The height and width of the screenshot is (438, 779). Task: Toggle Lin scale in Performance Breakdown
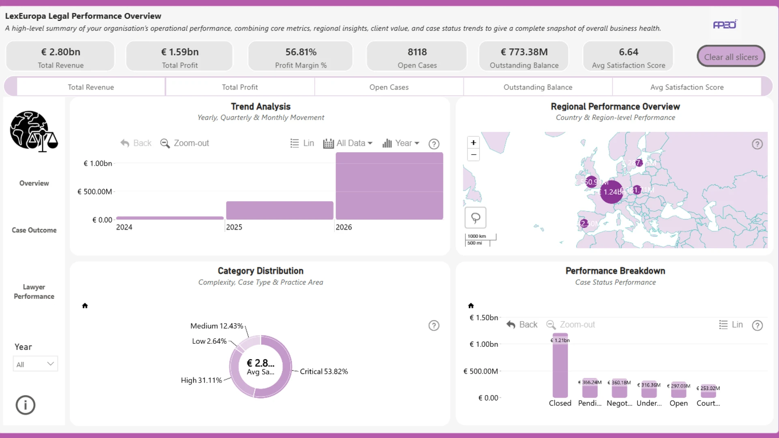(x=731, y=325)
